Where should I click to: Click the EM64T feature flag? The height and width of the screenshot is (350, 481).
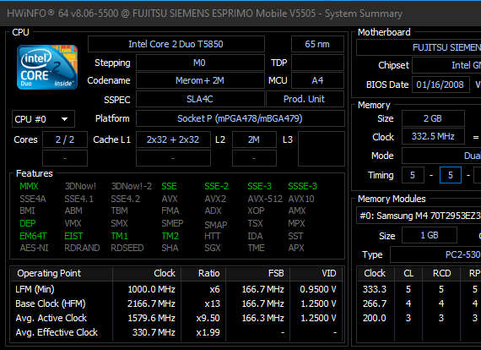(33, 236)
